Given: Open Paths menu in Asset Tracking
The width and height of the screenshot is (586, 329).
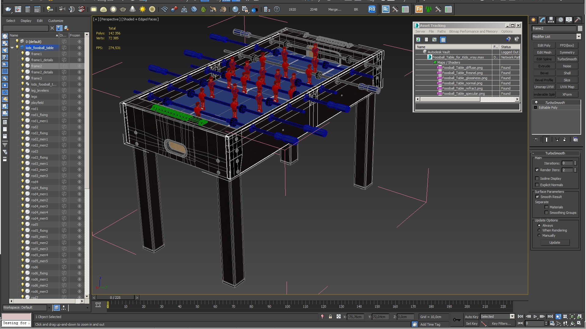Looking at the screenshot, I should tap(441, 31).
